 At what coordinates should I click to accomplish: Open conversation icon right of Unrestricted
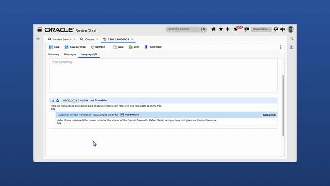[x=276, y=29]
